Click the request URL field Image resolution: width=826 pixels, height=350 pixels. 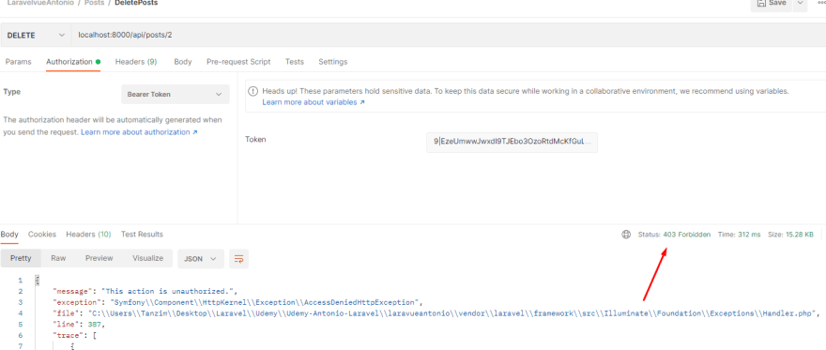click(x=448, y=36)
